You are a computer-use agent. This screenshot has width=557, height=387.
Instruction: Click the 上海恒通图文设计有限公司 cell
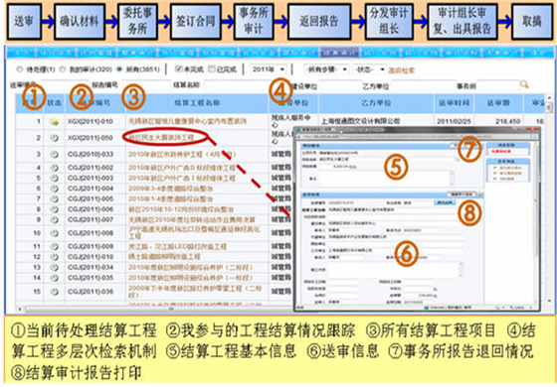tap(360, 121)
